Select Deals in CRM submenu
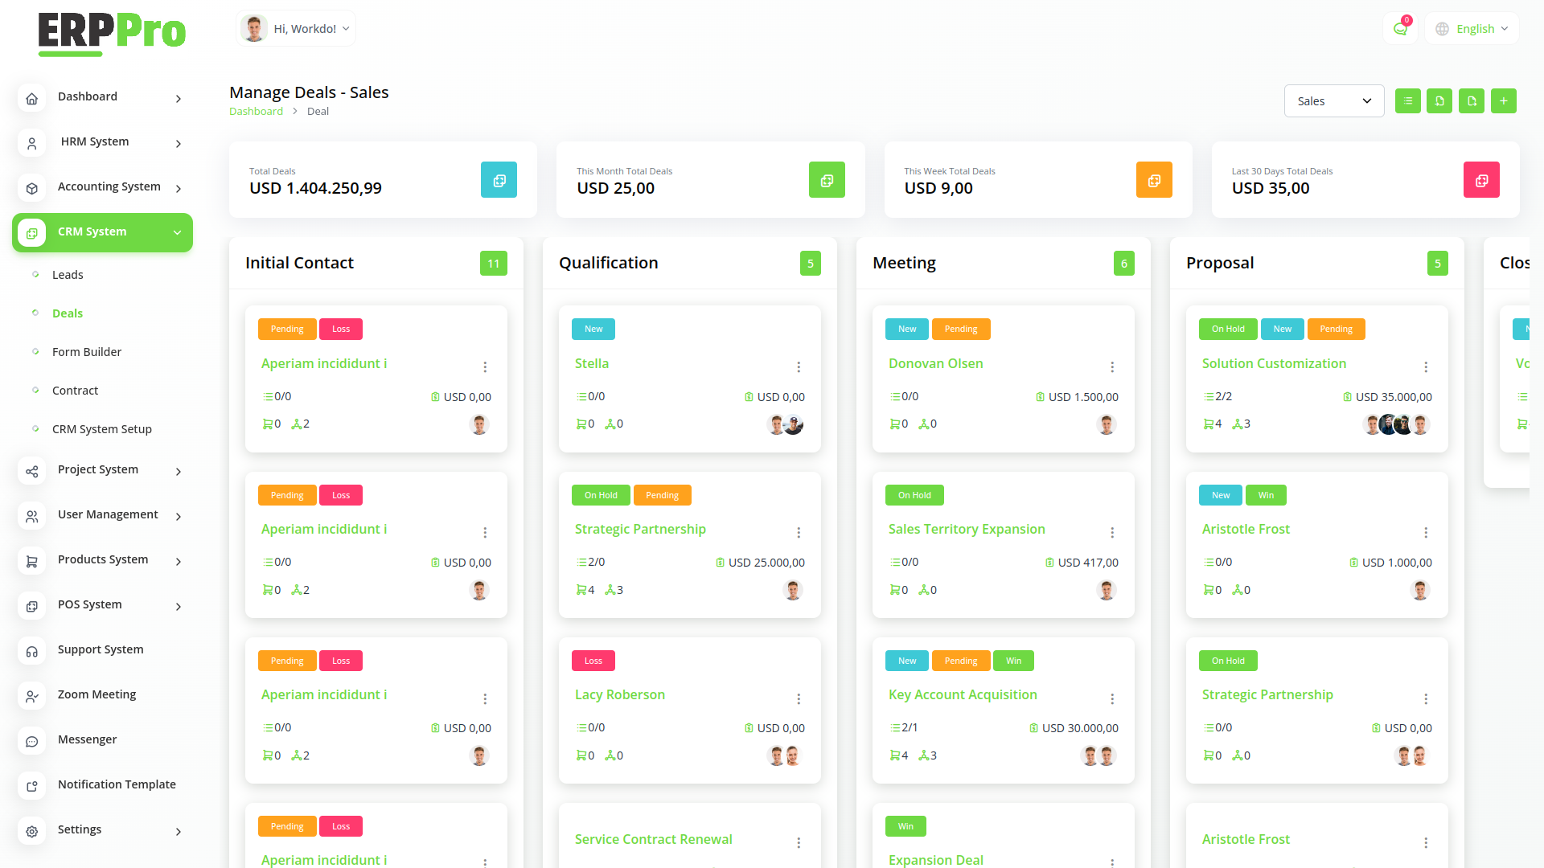This screenshot has height=868, width=1544. [68, 313]
